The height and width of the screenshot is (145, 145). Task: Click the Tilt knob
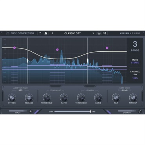(116, 98)
